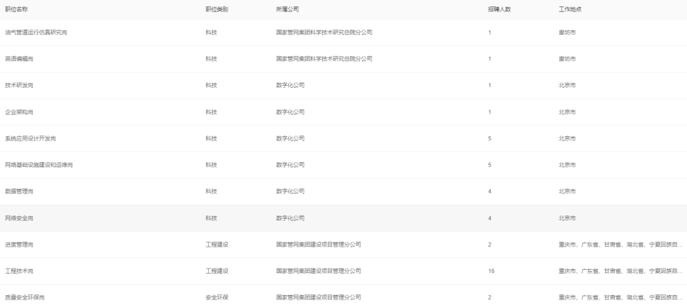This screenshot has width=687, height=306.
Task: Select the 工程技术岗 job title
Action: (19, 272)
